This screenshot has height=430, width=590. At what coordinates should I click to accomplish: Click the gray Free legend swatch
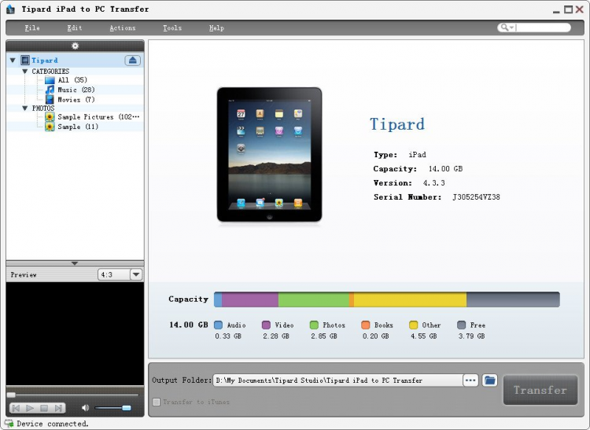click(461, 325)
